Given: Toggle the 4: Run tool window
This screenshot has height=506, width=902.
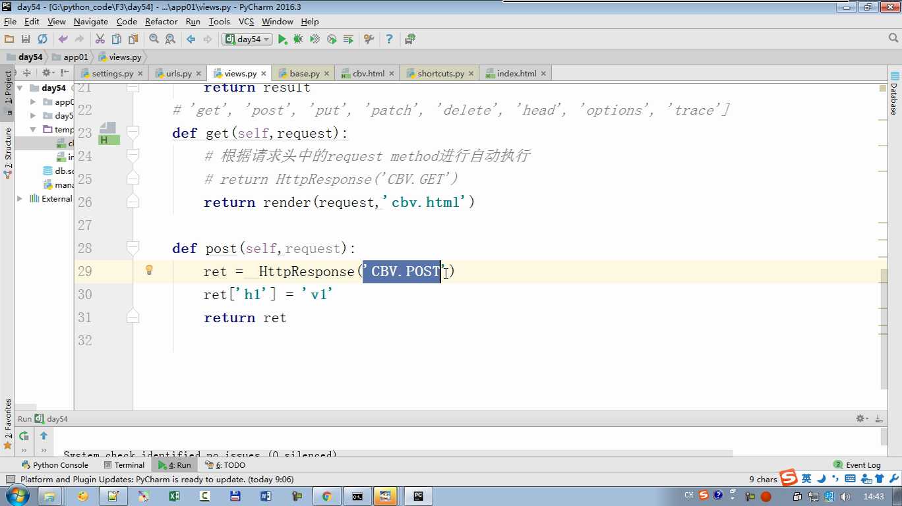Looking at the screenshot, I should click(x=175, y=465).
